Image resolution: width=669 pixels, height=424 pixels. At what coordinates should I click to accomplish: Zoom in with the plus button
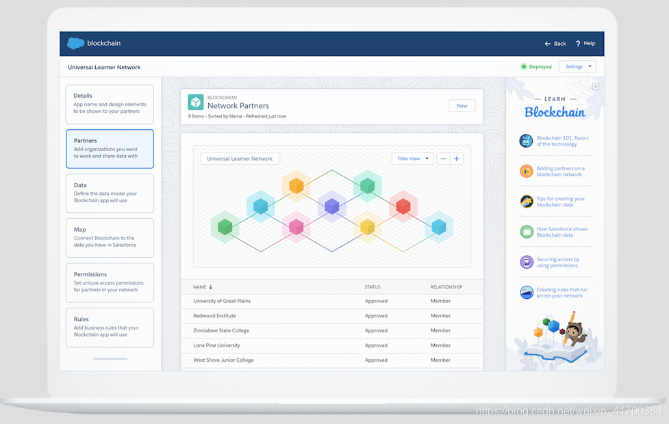click(x=456, y=159)
